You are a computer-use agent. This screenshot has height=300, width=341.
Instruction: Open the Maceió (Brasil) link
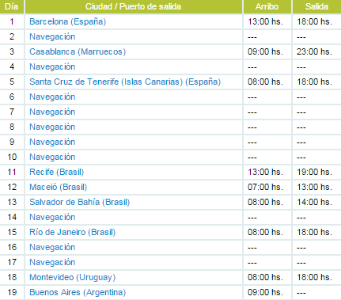point(59,187)
